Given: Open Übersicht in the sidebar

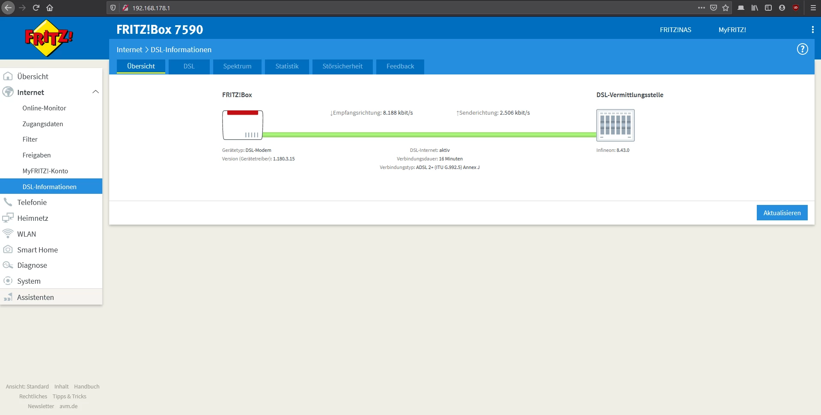Looking at the screenshot, I should point(51,76).
